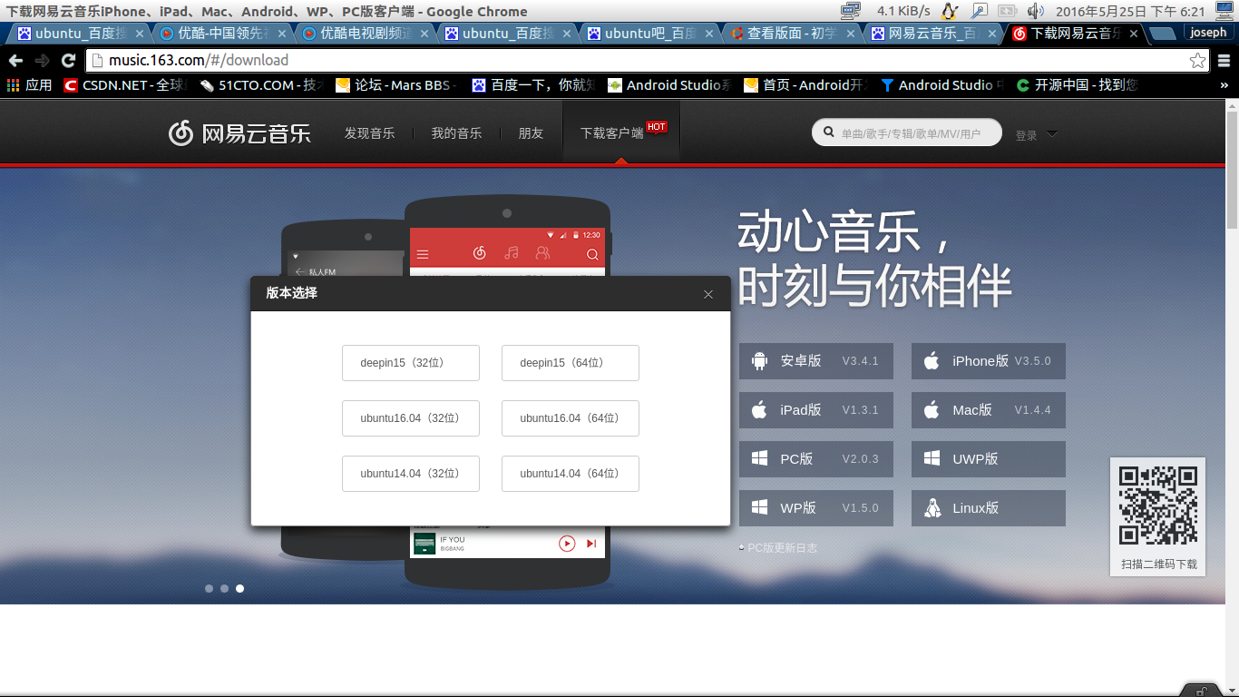Switch to 优酷电视剧频道 tab

[367, 34]
